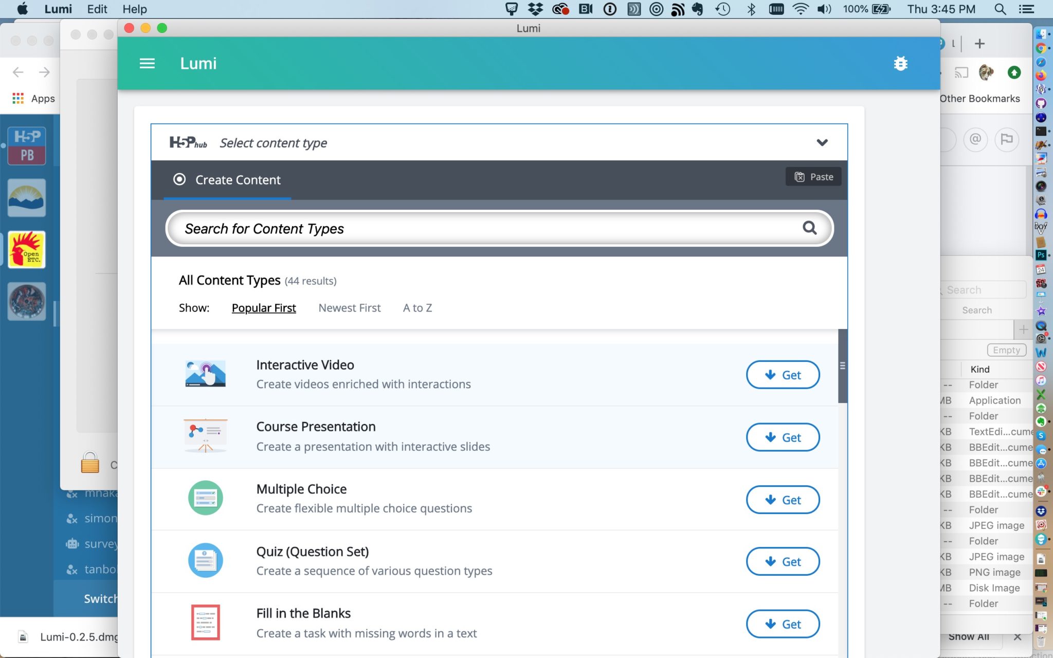The image size is (1053, 658).
Task: Click the Fill in the Blanks icon
Action: [205, 623]
